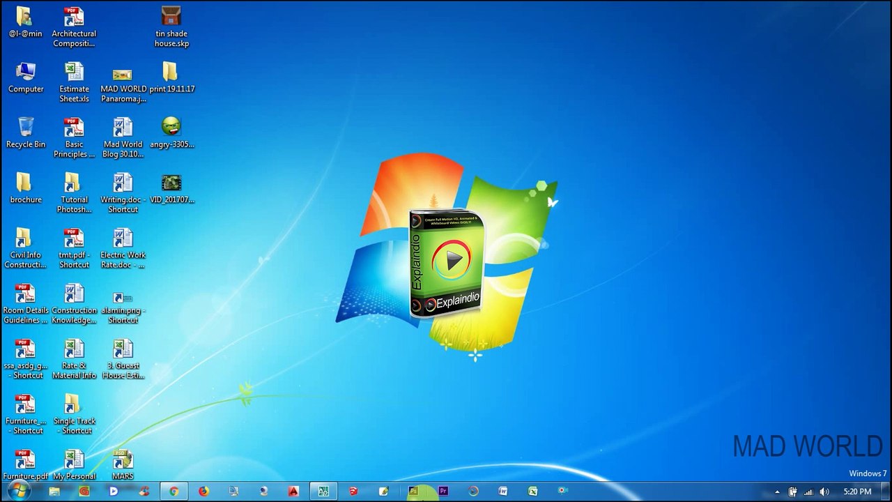The image size is (892, 502).
Task: Launch the red G taskbar app
Action: (x=84, y=491)
